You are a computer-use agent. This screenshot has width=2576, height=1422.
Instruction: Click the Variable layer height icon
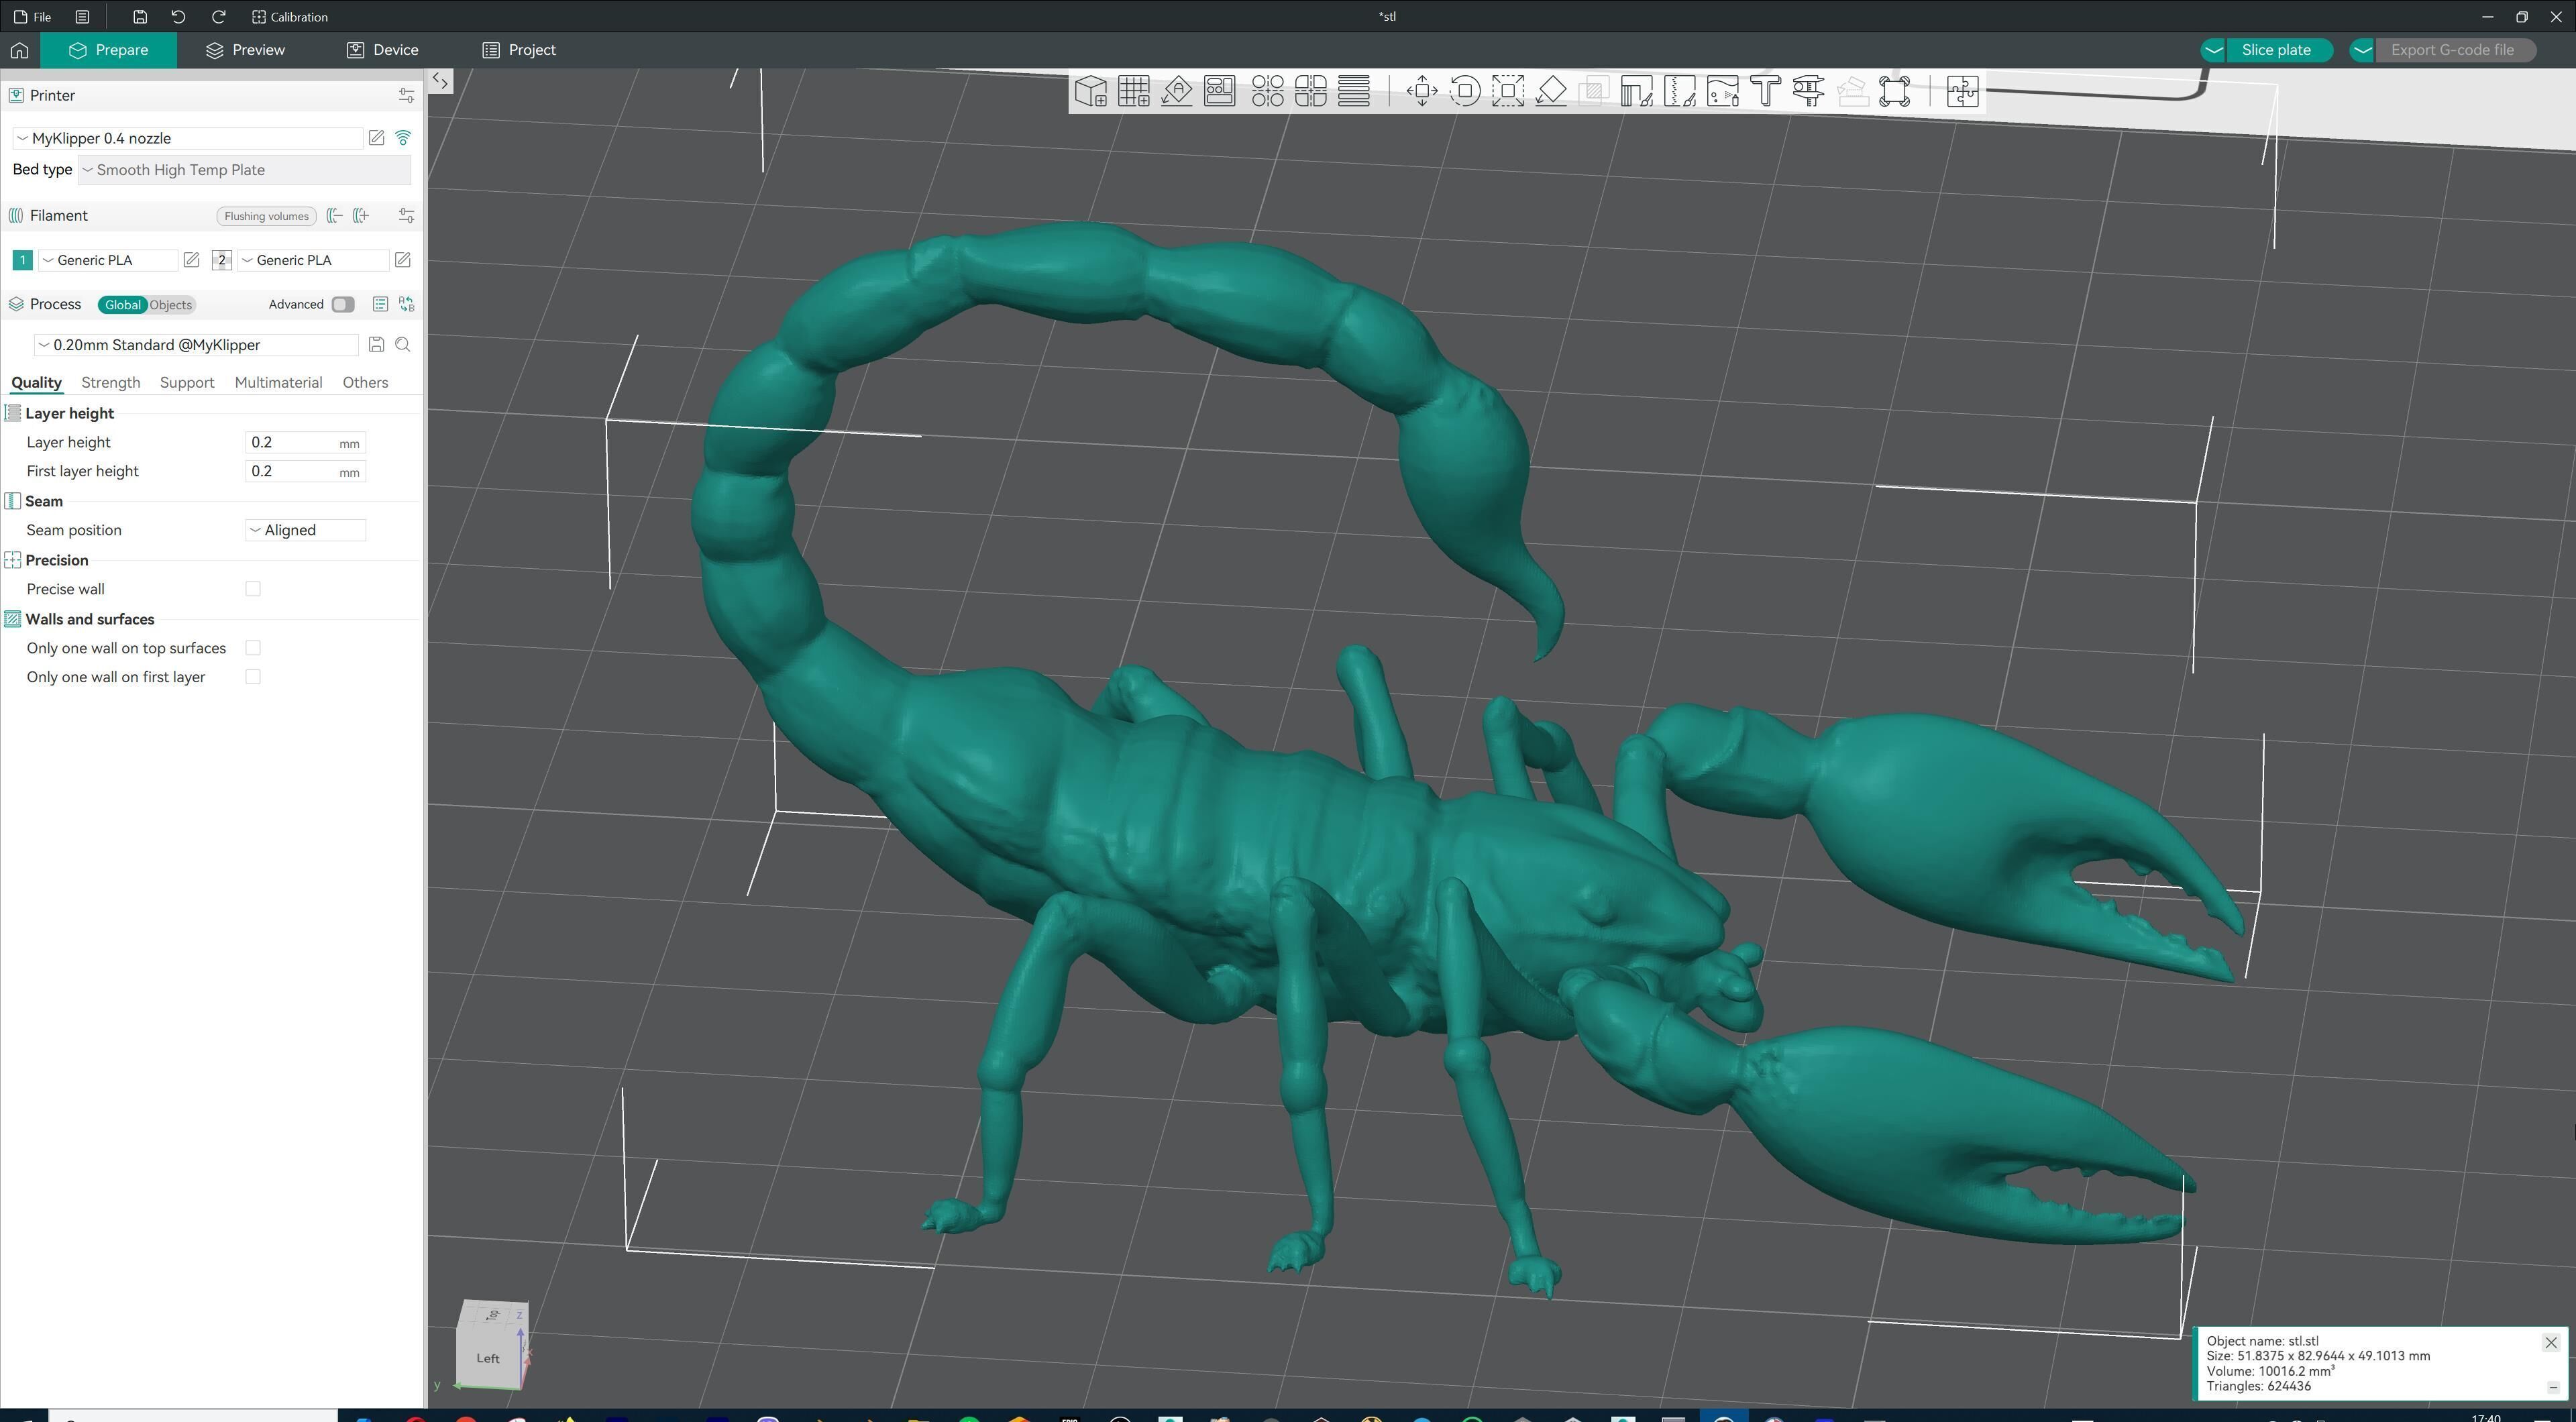pyautogui.click(x=1354, y=91)
